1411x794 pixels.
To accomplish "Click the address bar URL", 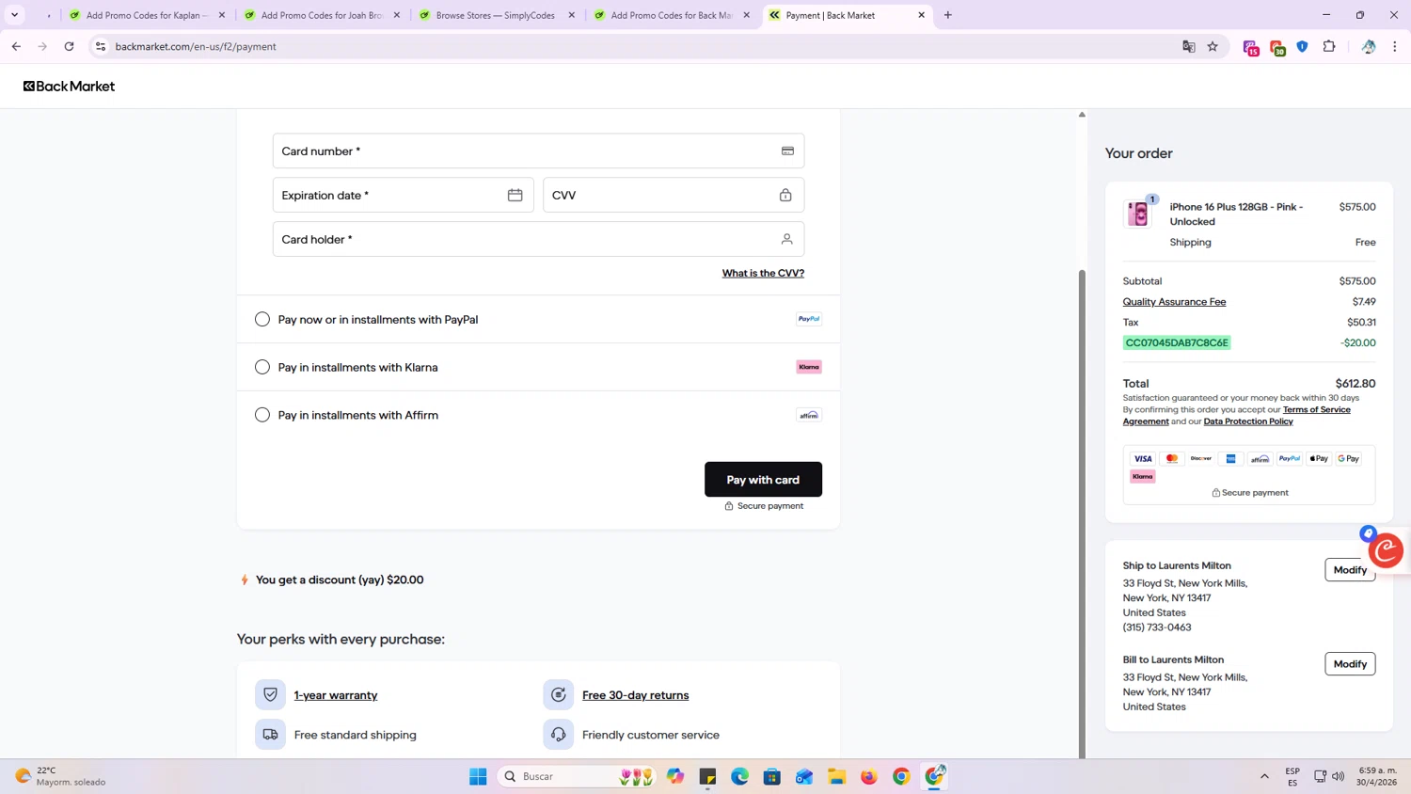I will 196,46.
